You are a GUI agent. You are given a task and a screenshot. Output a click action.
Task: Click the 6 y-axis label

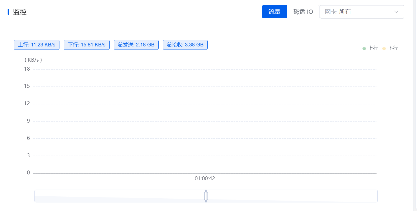point(28,138)
